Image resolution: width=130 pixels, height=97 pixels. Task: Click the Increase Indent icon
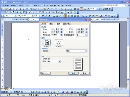(x=93, y=16)
